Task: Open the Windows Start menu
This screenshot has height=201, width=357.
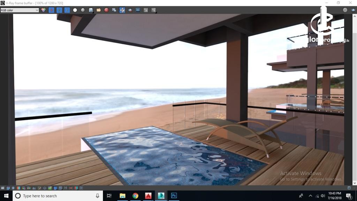Action: click(6, 196)
